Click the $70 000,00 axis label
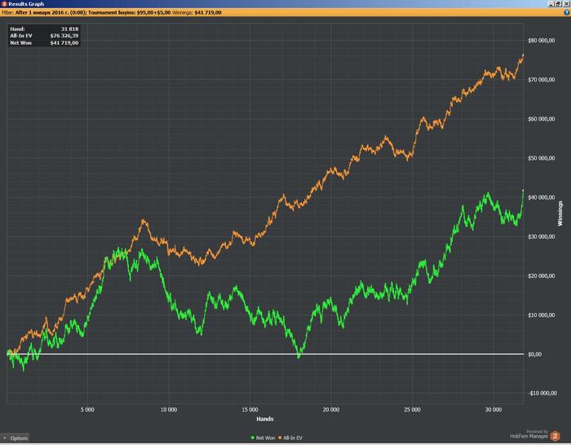The image size is (571, 445). pos(541,80)
